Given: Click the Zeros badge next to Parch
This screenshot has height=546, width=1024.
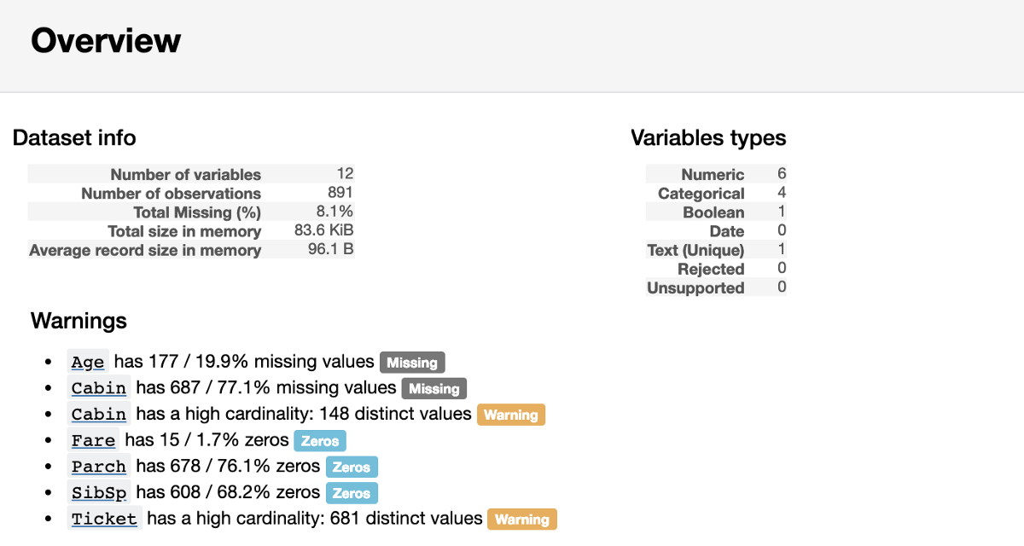Looking at the screenshot, I should click(352, 468).
